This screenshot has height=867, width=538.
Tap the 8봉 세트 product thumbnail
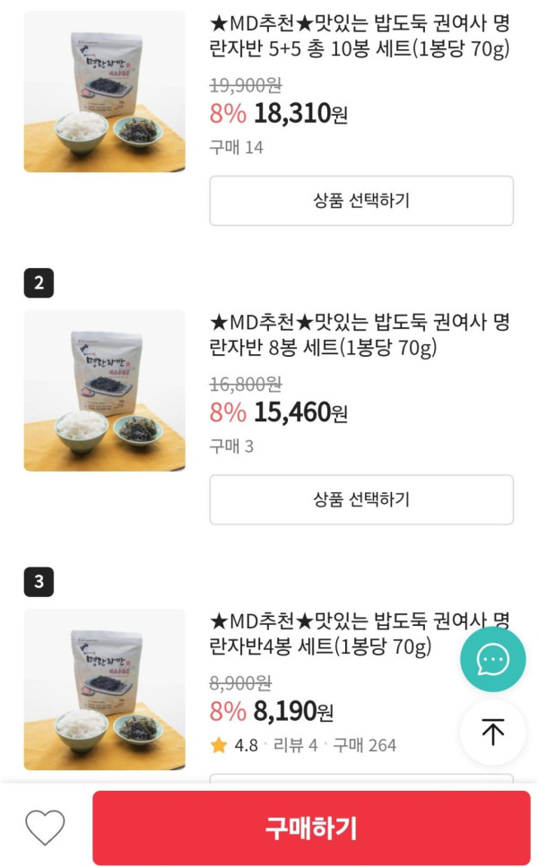[104, 391]
